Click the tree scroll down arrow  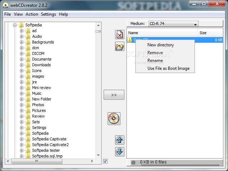tap(98, 155)
